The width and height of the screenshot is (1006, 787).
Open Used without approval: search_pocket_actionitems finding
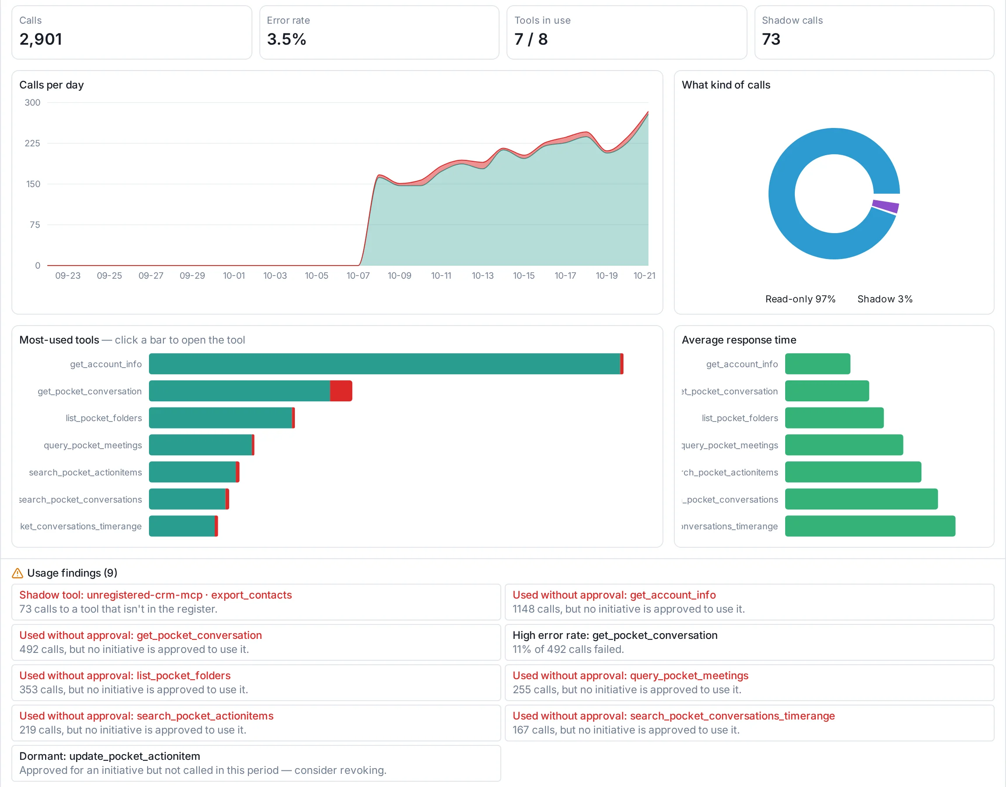[256, 723]
